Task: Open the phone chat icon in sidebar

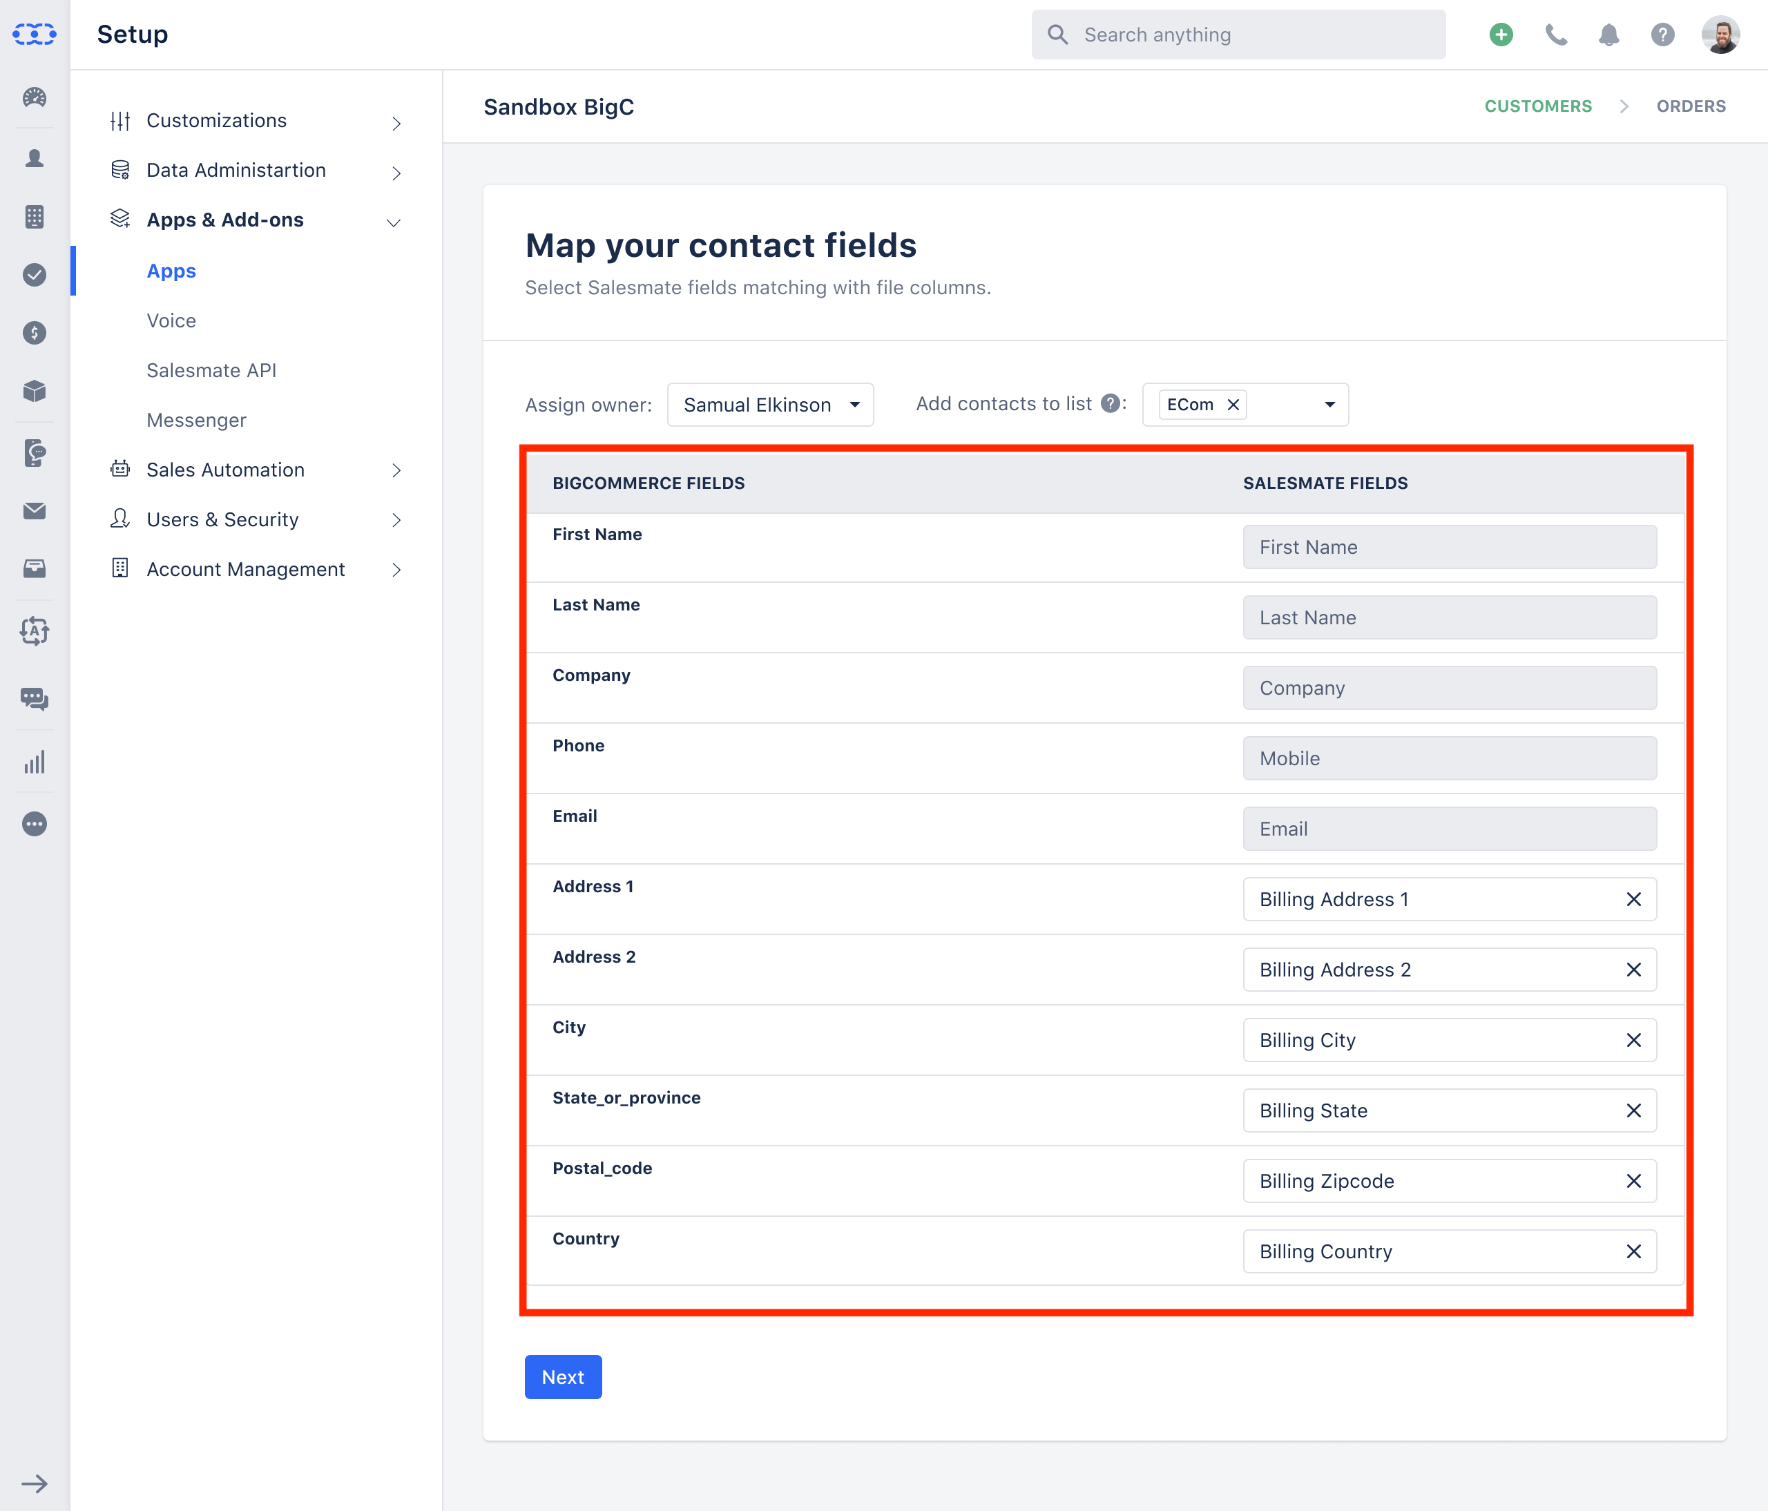Action: 34,453
